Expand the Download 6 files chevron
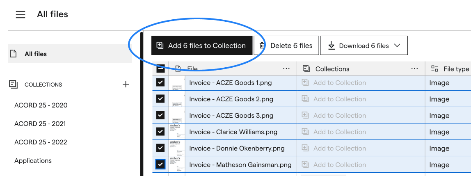The width and height of the screenshot is (471, 176). pyautogui.click(x=397, y=46)
